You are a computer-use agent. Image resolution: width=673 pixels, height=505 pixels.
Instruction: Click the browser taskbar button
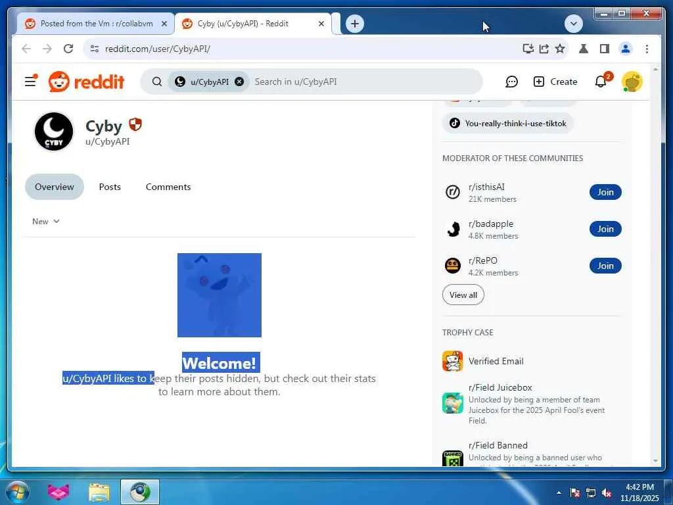[x=140, y=492]
